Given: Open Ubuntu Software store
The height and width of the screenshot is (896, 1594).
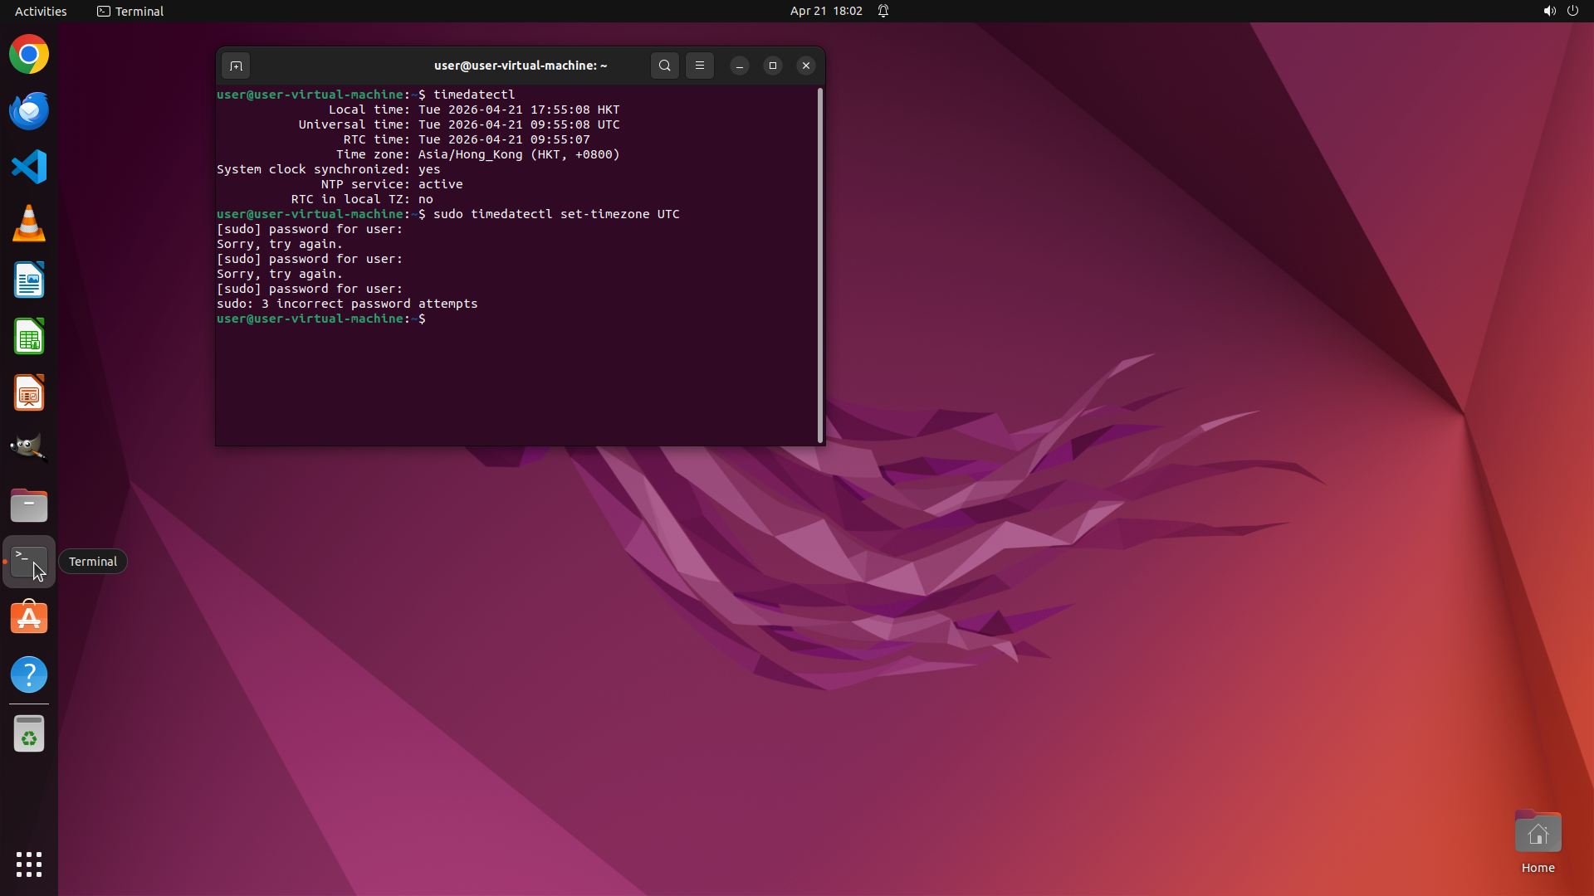Looking at the screenshot, I should point(29,618).
